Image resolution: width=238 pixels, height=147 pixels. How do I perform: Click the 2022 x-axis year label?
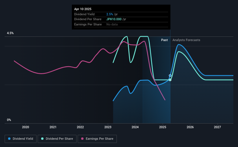point(80,127)
